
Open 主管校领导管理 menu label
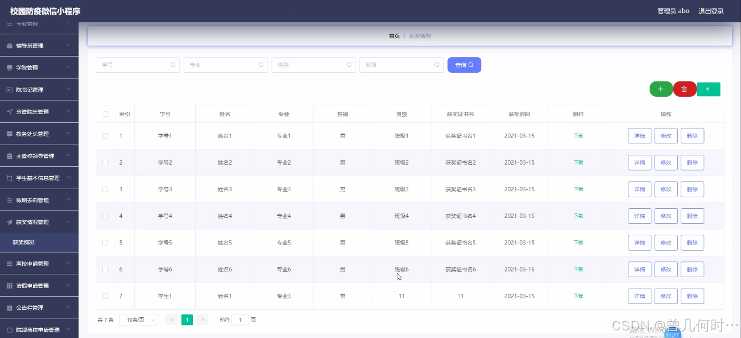(35, 156)
